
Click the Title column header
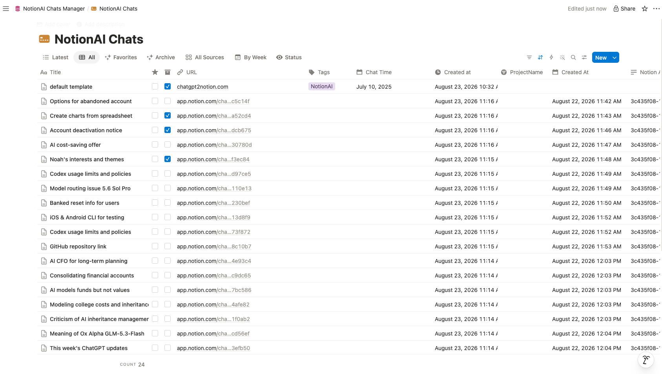[51, 72]
